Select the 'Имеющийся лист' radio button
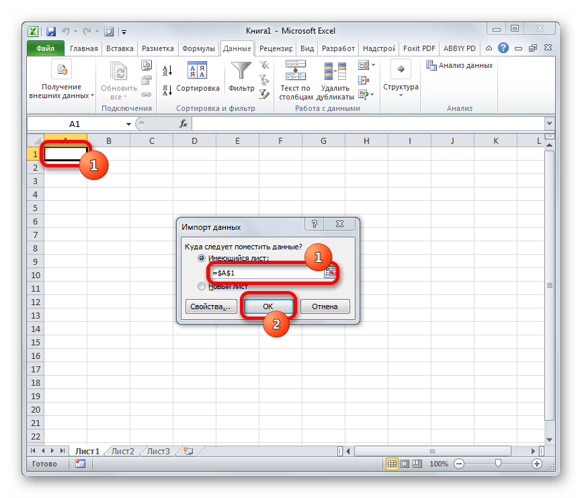 coord(201,258)
